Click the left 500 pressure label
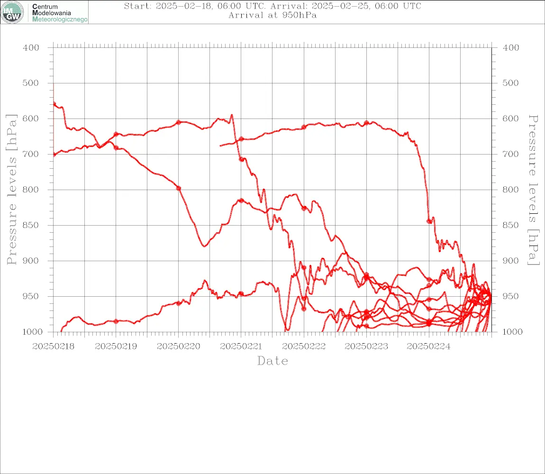The image size is (545, 474). point(31,83)
